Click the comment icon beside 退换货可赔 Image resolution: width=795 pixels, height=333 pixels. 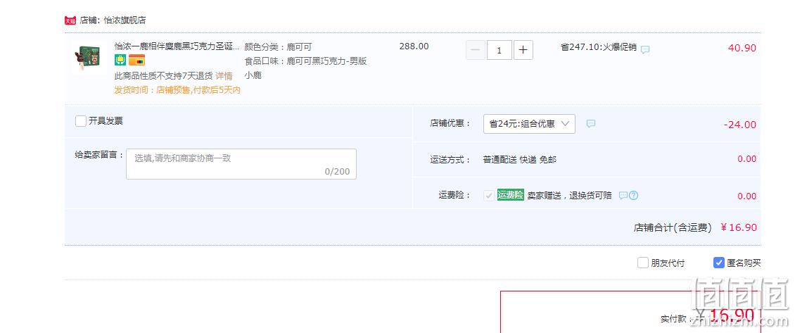(x=623, y=196)
